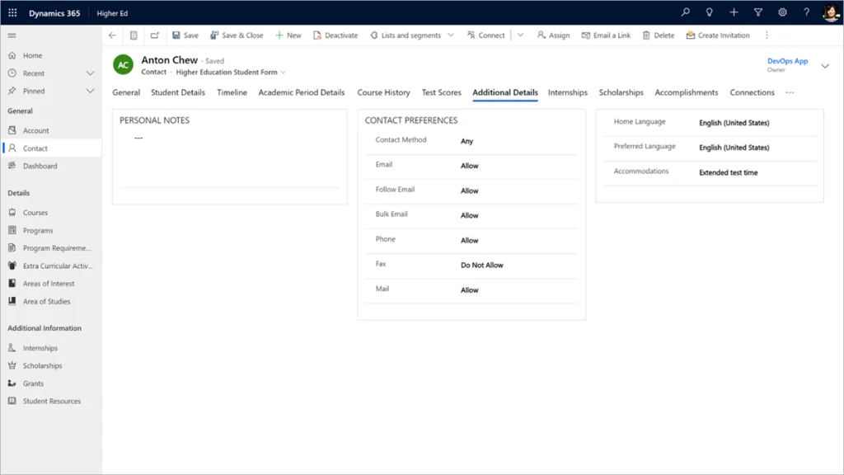Expand the Recent section chevron
844x475 pixels.
91,73
